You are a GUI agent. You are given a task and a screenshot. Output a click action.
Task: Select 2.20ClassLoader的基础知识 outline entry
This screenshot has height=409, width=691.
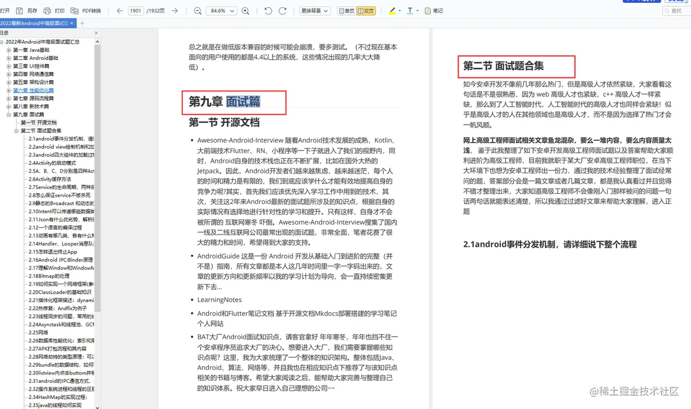(60, 292)
